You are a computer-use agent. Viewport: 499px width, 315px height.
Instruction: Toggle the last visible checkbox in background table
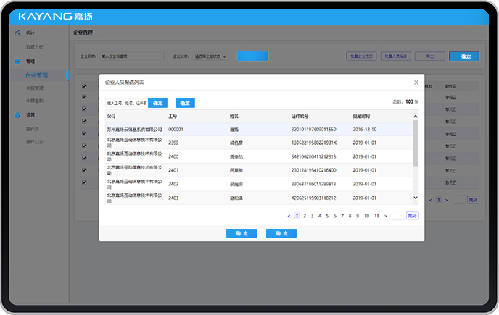coord(84,182)
